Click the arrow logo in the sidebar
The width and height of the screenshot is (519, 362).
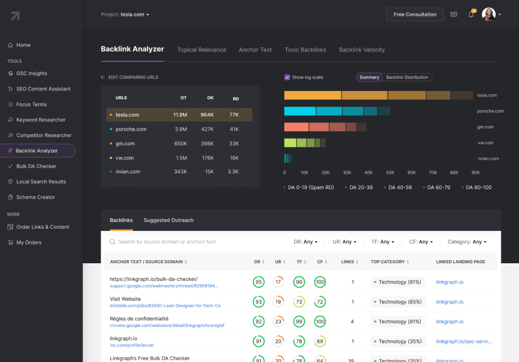(x=15, y=16)
